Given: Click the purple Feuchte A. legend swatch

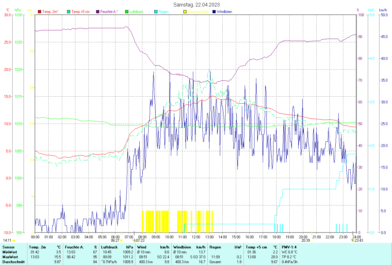Looking at the screenshot, I should (98, 12).
